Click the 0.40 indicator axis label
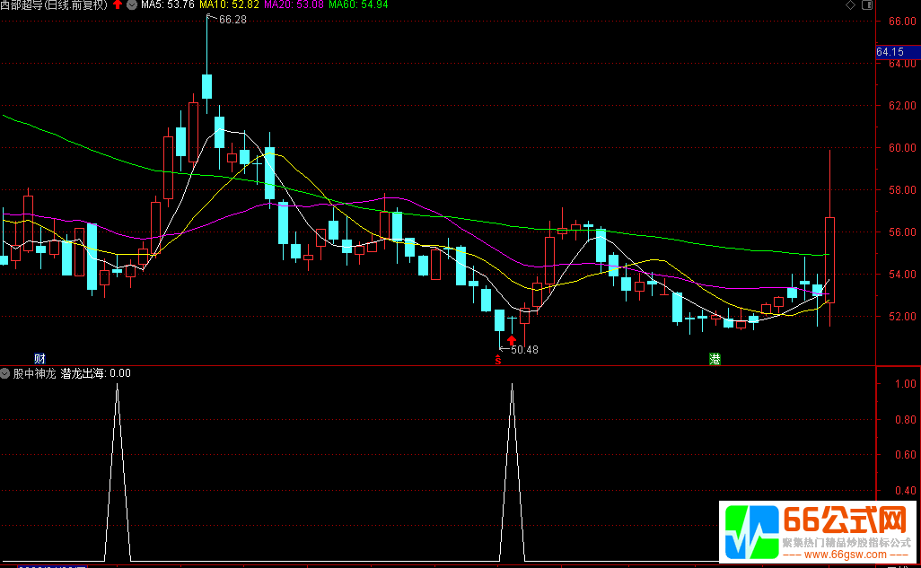The height and width of the screenshot is (568, 921). click(905, 491)
